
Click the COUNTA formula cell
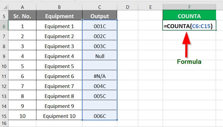[x=189, y=26]
